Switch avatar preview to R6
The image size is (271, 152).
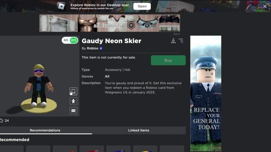[x=66, y=41]
